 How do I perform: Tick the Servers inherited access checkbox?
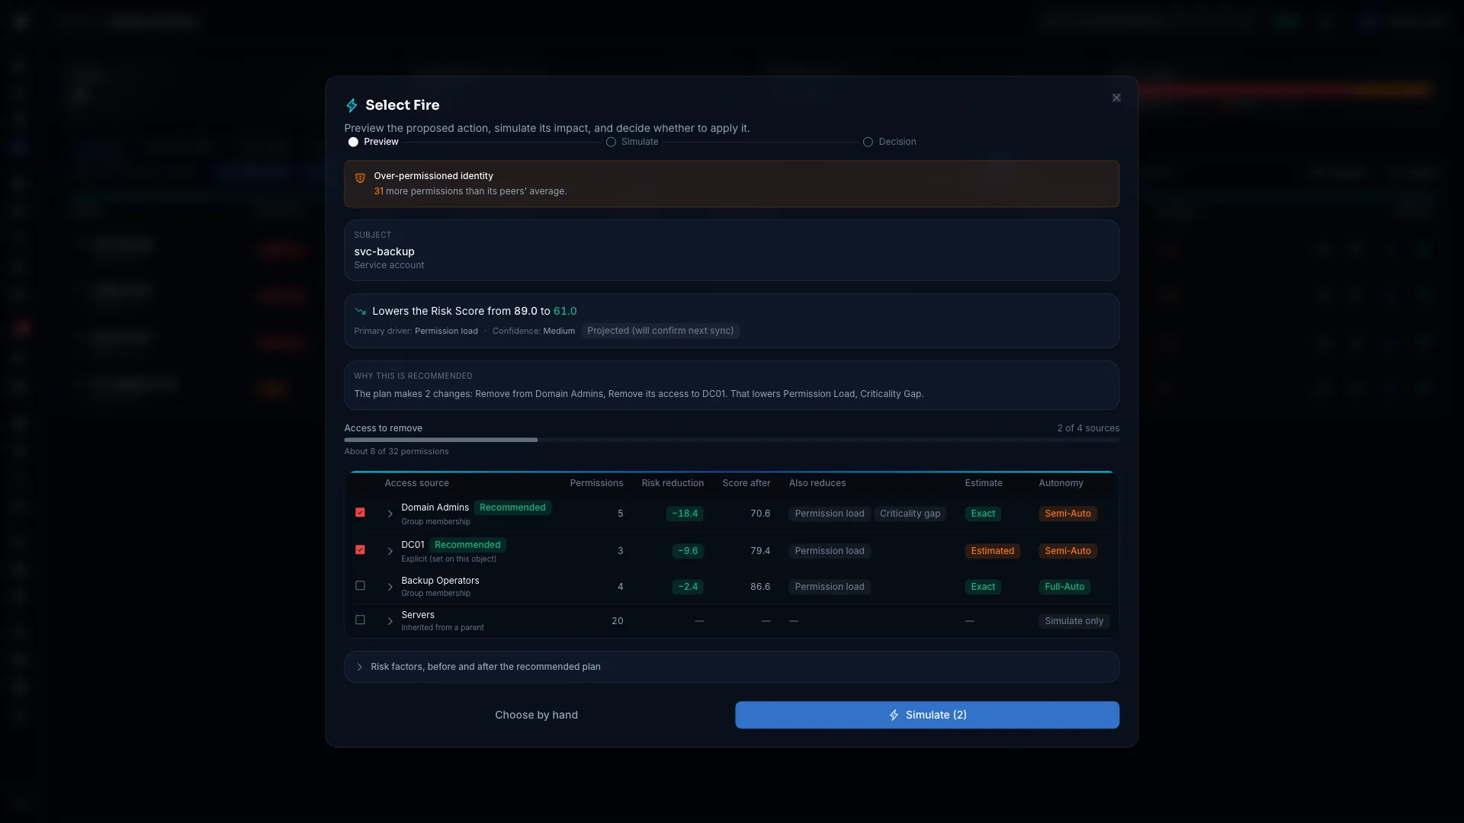[360, 620]
